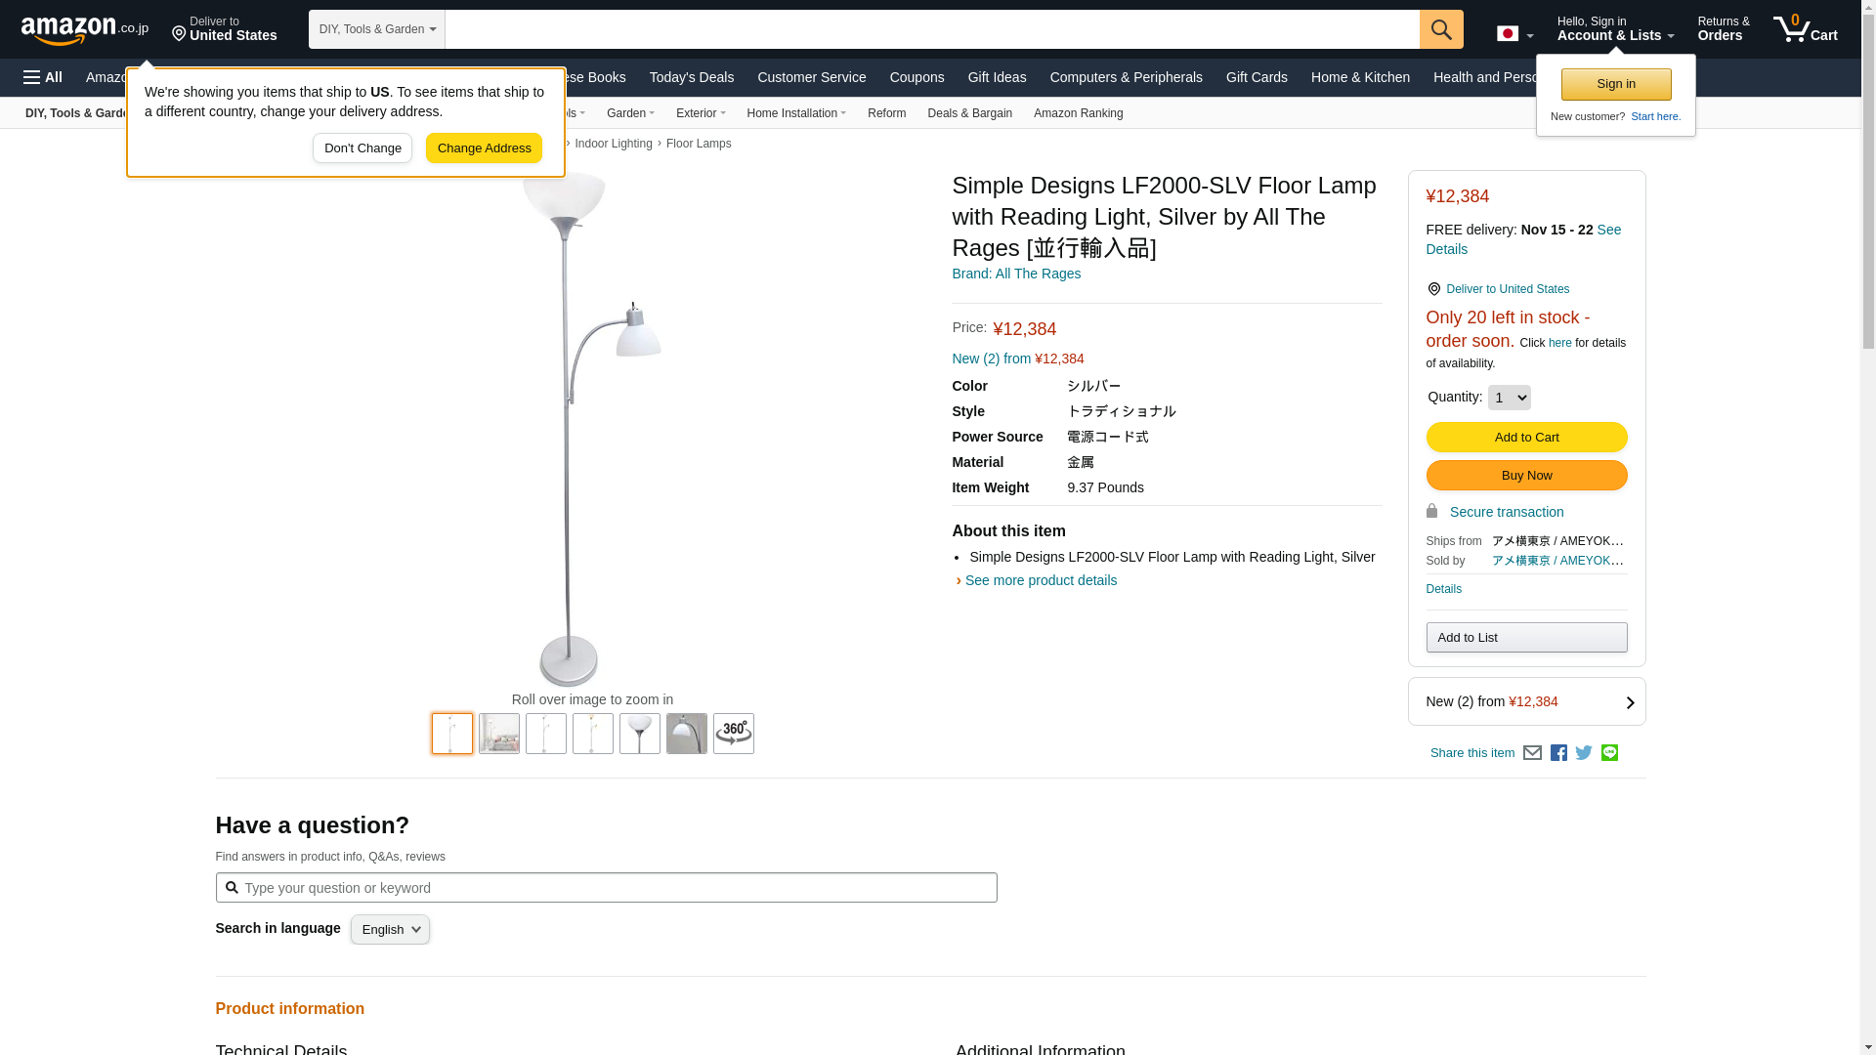Open the Quantity dropdown
Viewport: 1876px width, 1055px height.
1509,398
